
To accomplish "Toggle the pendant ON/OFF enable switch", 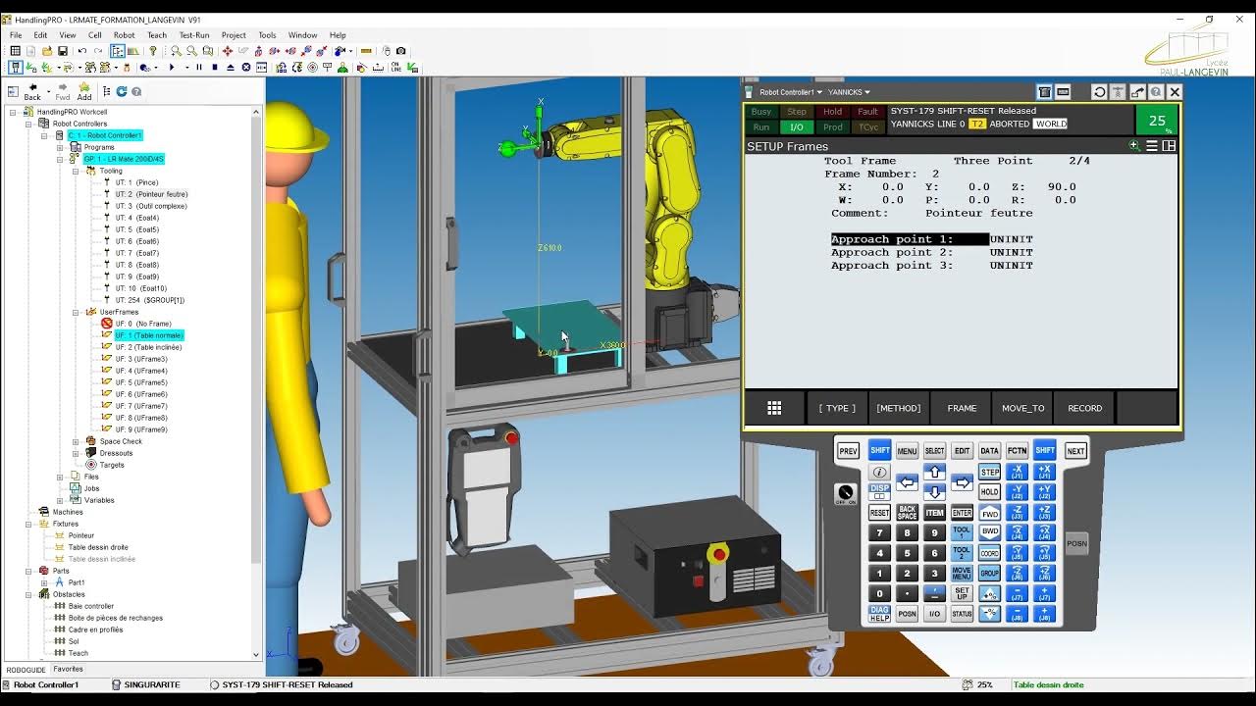I will click(845, 493).
